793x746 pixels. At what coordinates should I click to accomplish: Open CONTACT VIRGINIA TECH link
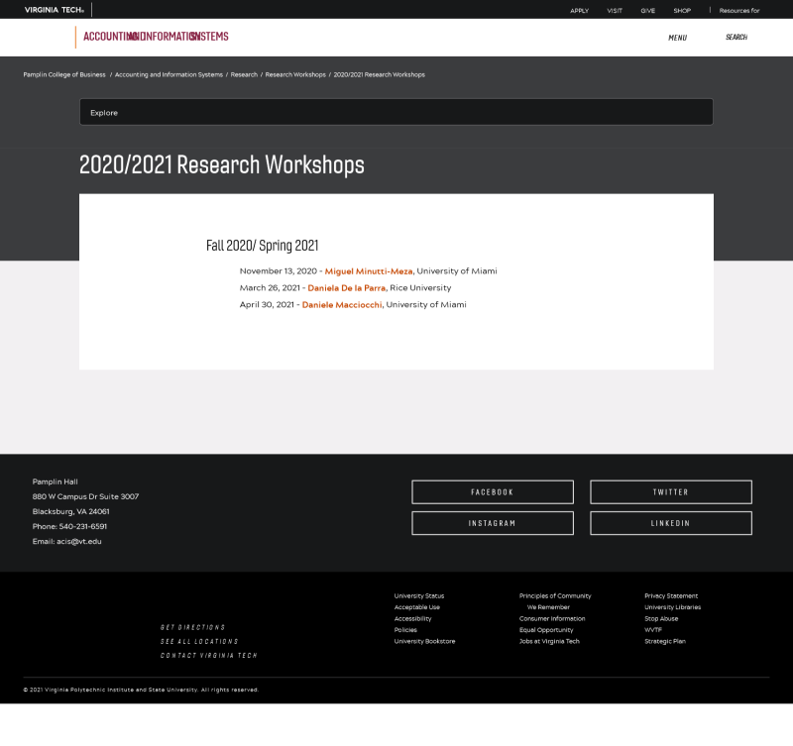point(209,656)
